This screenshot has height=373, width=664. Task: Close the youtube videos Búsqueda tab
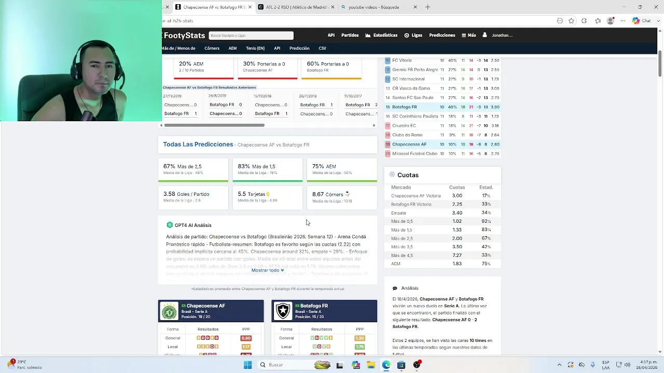(x=415, y=7)
